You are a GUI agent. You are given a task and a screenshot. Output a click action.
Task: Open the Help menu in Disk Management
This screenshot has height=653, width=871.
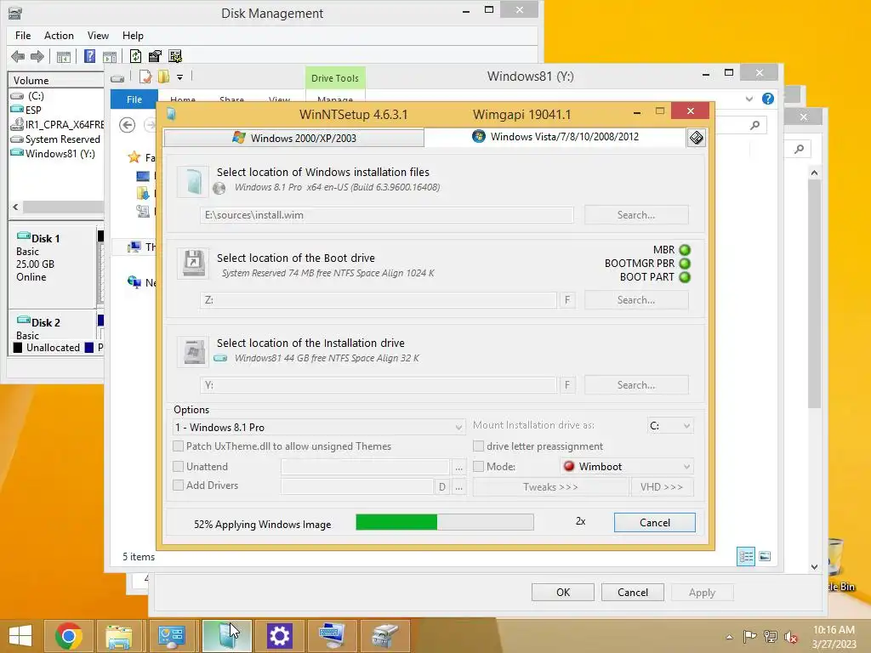click(133, 36)
